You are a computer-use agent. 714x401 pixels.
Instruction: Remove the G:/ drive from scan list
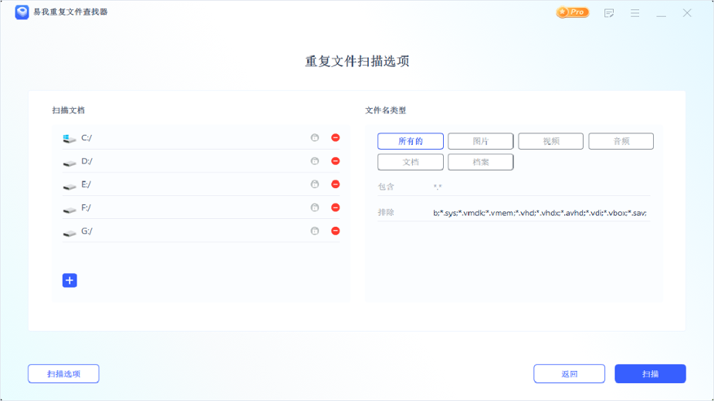(336, 231)
